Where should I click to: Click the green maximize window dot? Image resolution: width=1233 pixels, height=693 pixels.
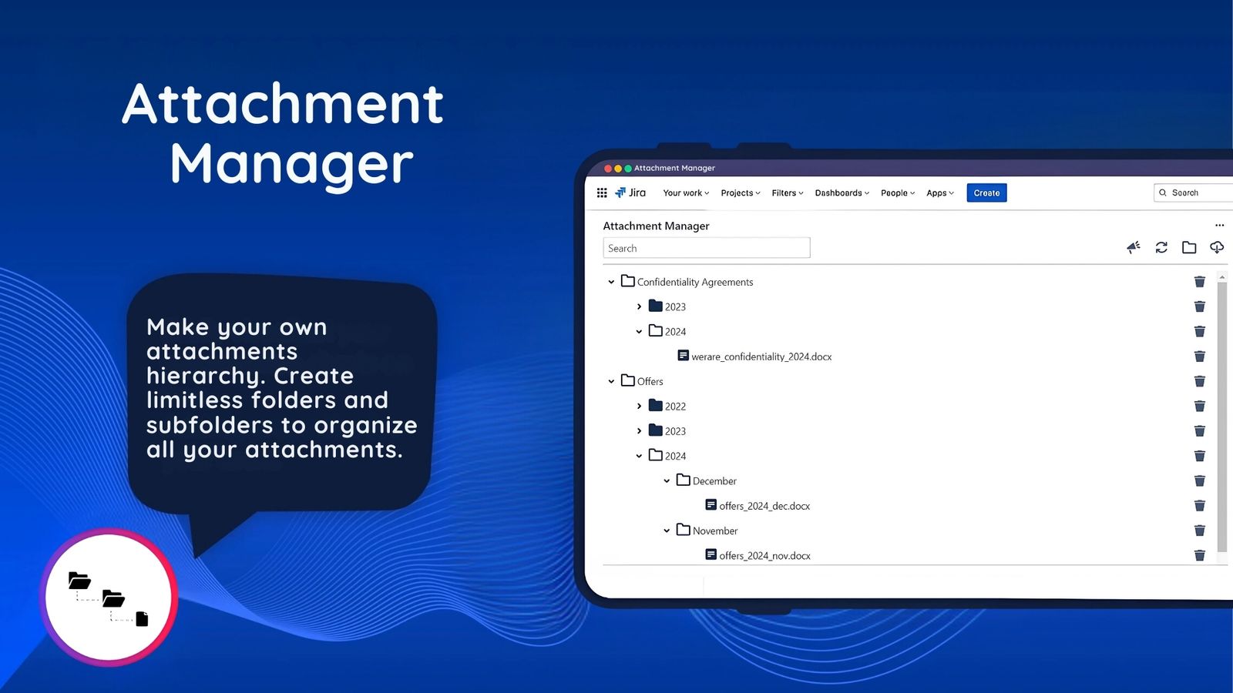[x=628, y=168]
